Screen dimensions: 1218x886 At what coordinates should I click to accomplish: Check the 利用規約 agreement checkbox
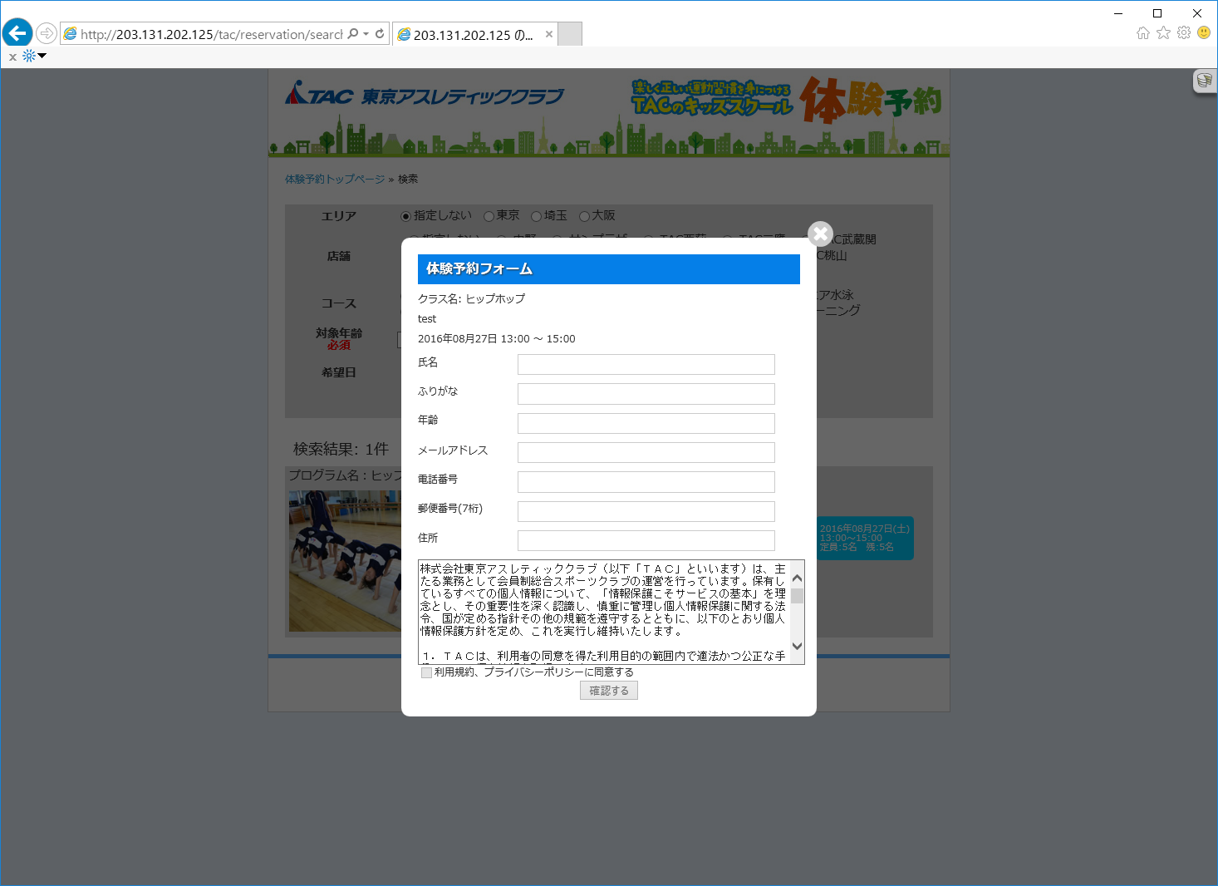426,672
